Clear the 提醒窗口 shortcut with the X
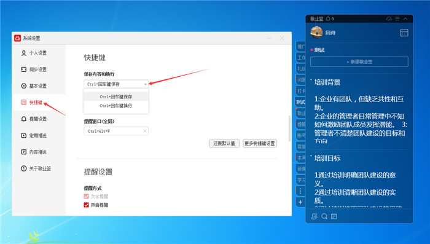 (x=145, y=131)
